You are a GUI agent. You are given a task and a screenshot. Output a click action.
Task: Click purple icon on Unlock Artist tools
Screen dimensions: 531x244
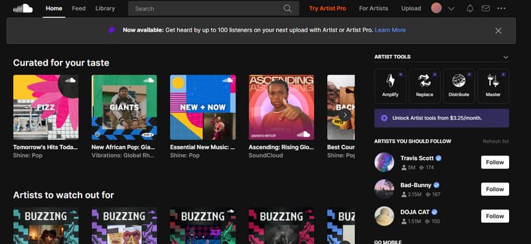click(x=384, y=118)
